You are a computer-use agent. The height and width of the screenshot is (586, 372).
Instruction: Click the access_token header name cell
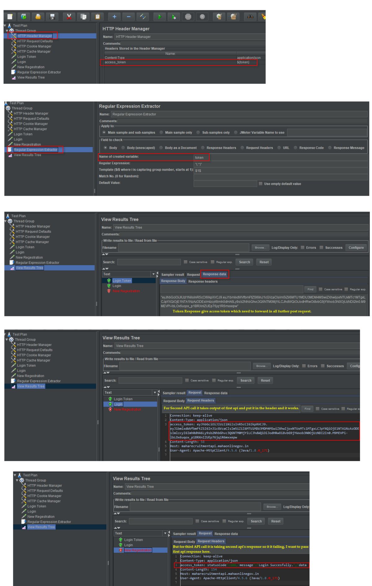170,62
